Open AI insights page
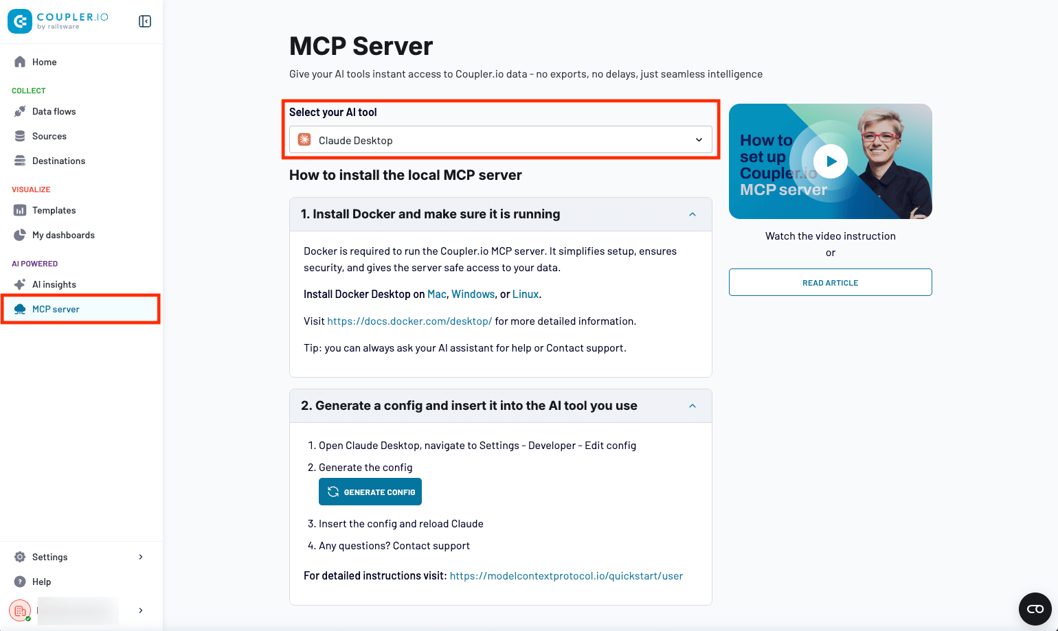The width and height of the screenshot is (1058, 631). [81, 284]
